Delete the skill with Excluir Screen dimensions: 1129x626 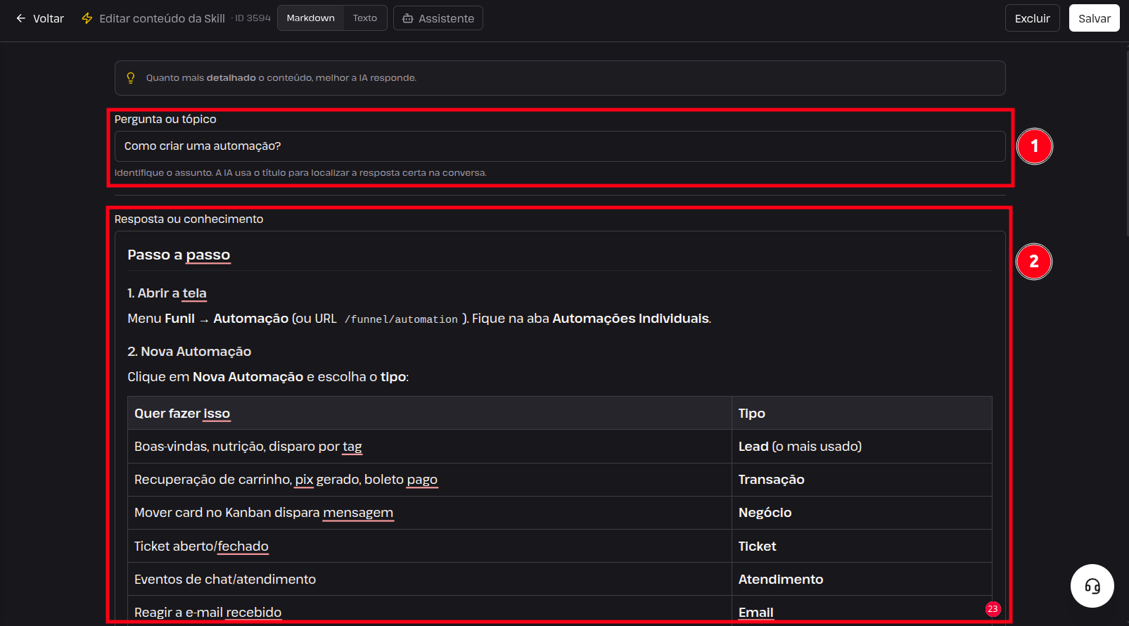(1032, 18)
